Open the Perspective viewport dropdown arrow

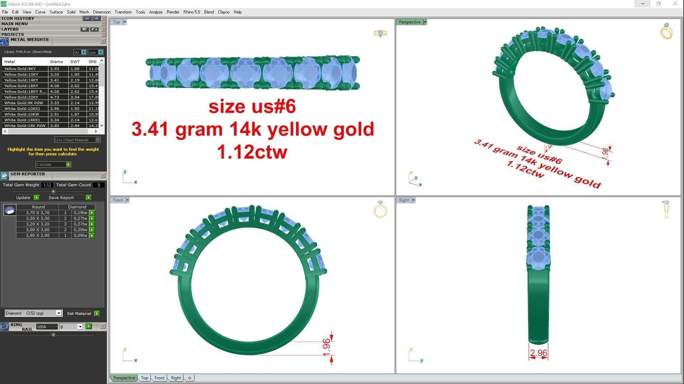point(425,22)
